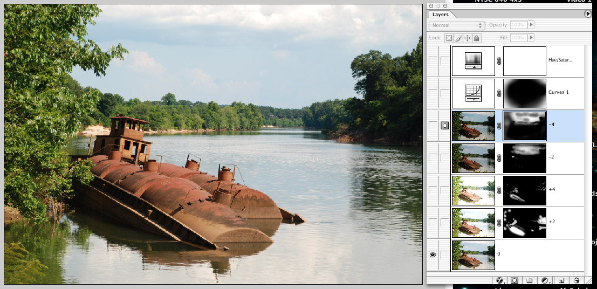Click the Lock position move icon

(467, 38)
